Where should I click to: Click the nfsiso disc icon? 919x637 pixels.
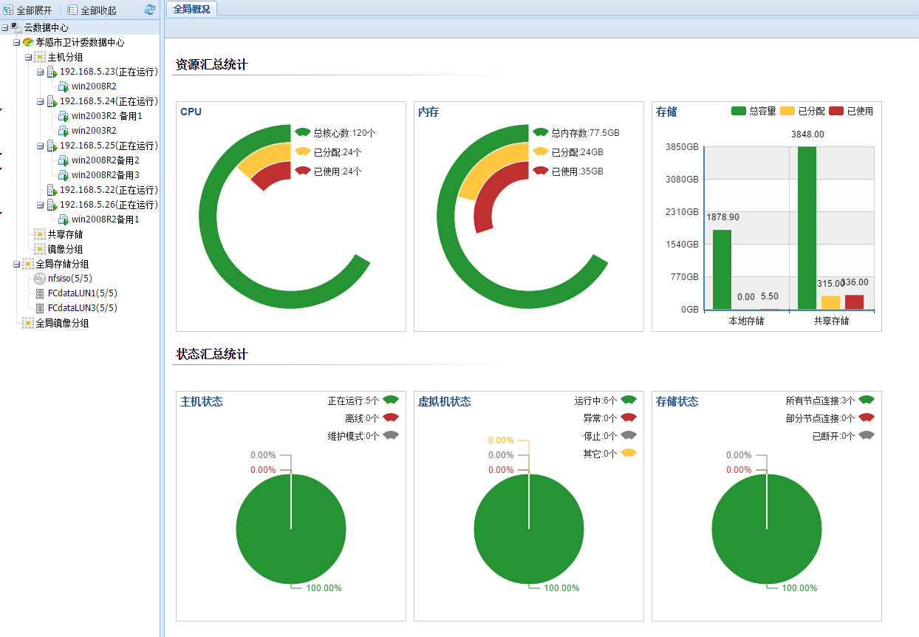pyautogui.click(x=40, y=279)
